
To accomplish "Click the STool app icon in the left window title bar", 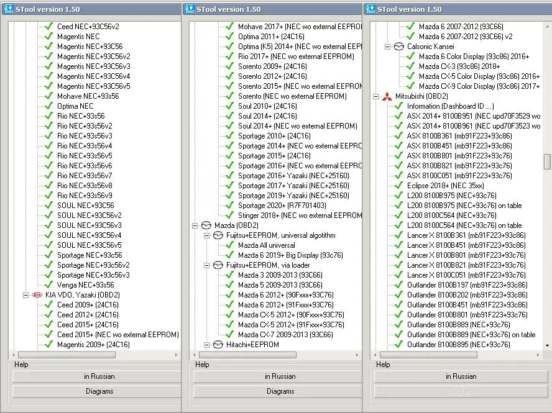I will pos(9,9).
